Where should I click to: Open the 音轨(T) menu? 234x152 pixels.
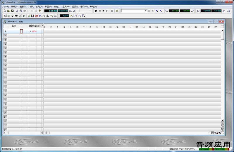point(57,6)
